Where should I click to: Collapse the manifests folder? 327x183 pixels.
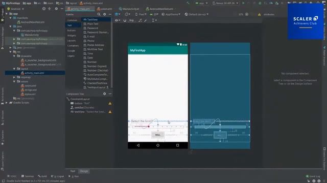10,18
